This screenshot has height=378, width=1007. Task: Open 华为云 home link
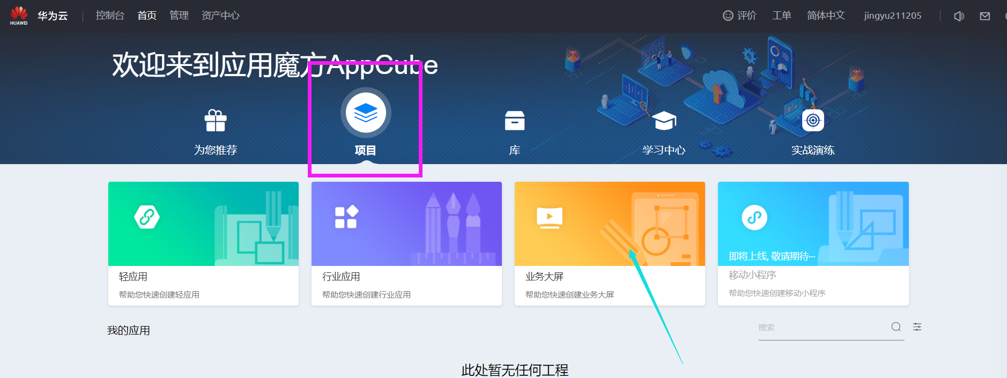[x=53, y=16]
